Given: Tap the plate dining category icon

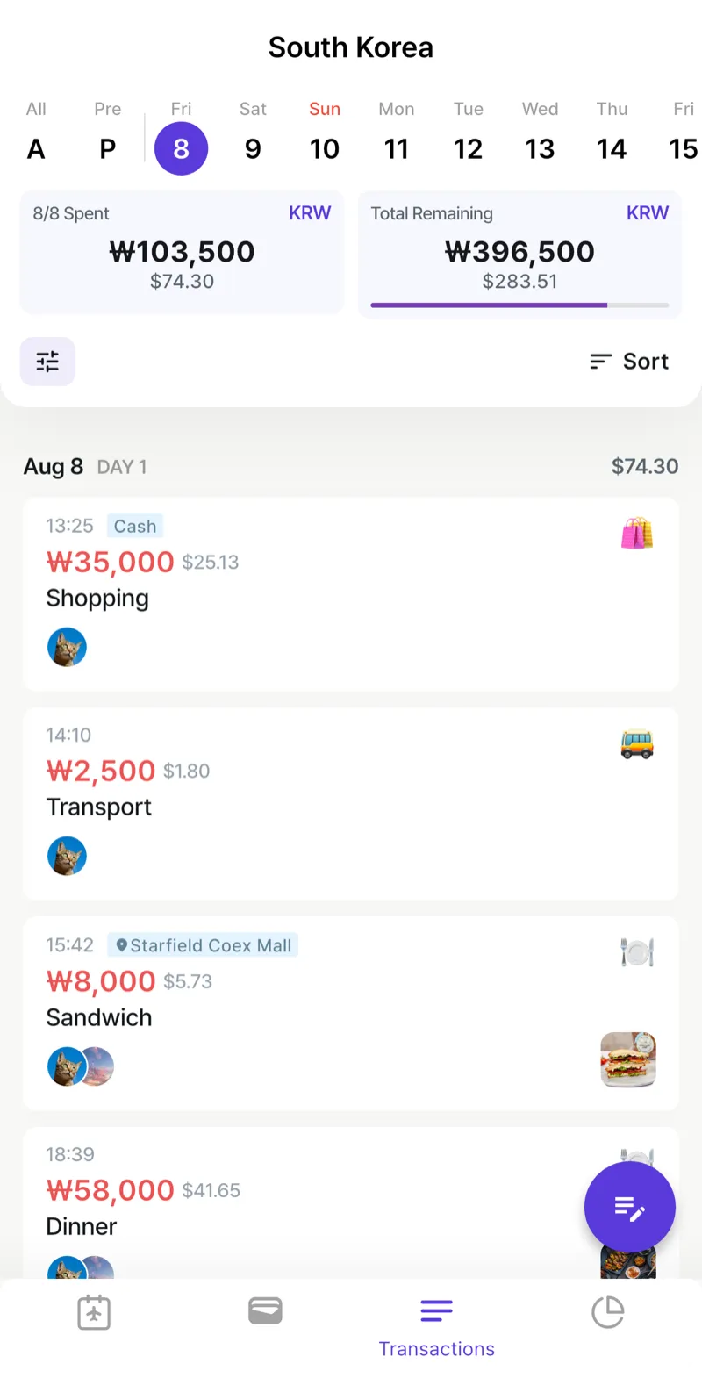Looking at the screenshot, I should (637, 952).
